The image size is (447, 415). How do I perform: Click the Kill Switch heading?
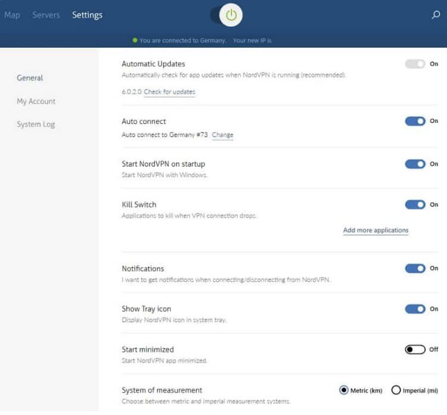click(139, 205)
